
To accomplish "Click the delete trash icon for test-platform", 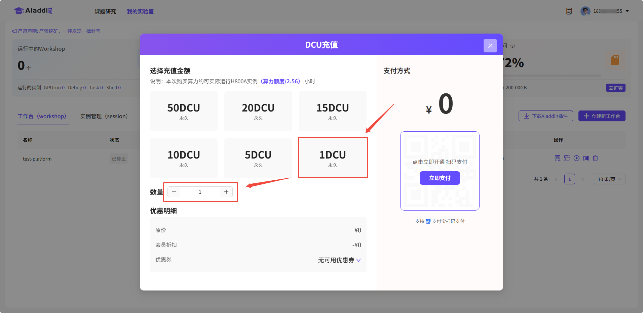I will point(595,158).
